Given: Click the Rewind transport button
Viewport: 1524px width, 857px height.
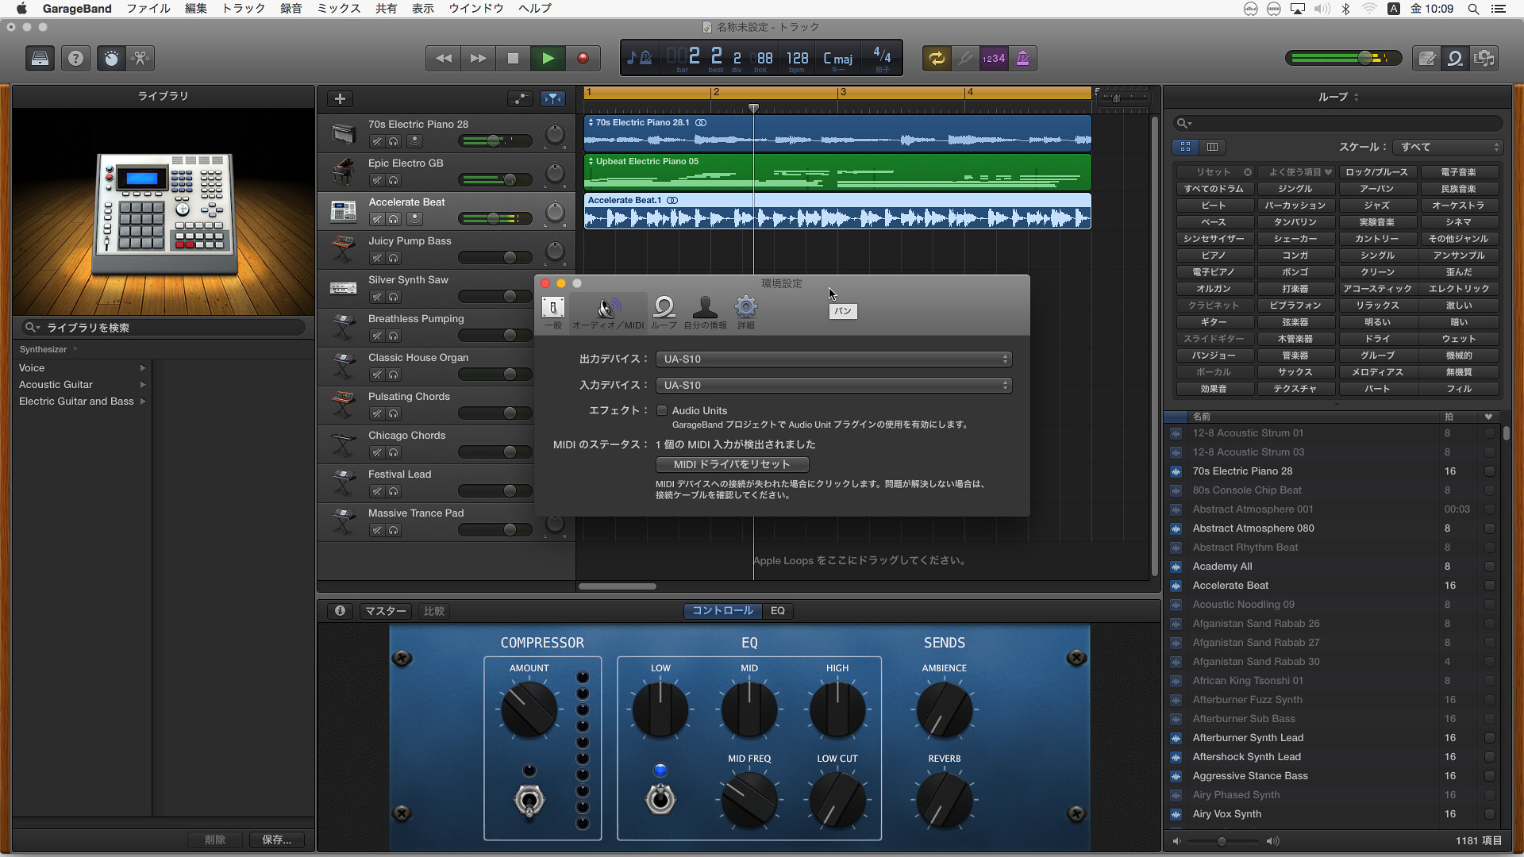Looking at the screenshot, I should pyautogui.click(x=444, y=58).
